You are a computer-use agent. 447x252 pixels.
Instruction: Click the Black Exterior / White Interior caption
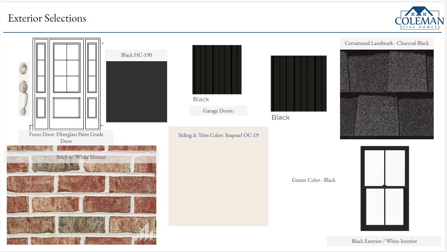384,241
